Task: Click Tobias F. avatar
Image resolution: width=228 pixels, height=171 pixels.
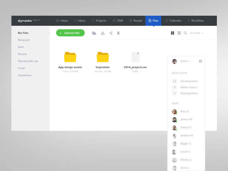Action: pyautogui.click(x=174, y=128)
